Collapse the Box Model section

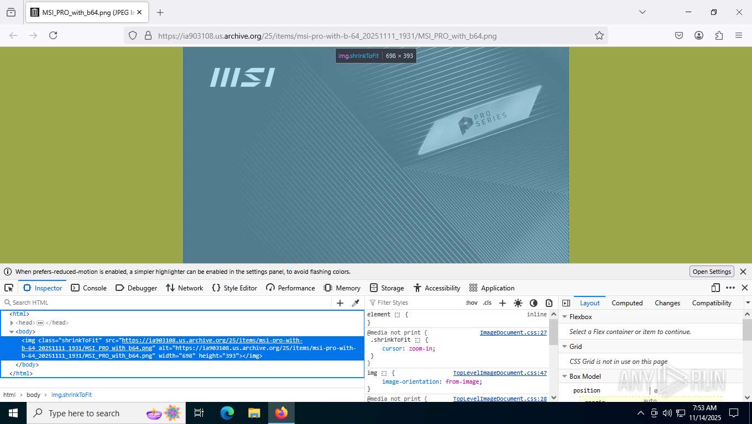pos(565,377)
